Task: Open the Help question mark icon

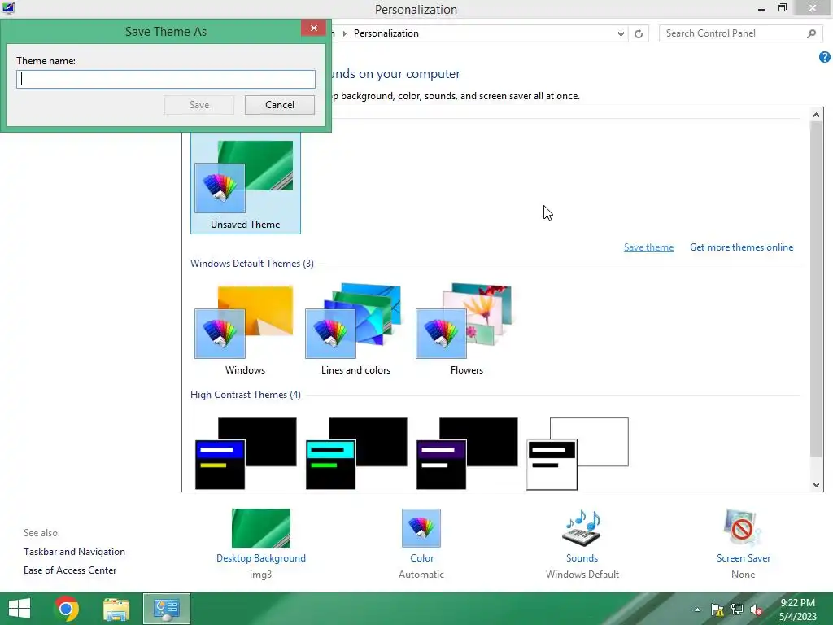Action: (825, 57)
